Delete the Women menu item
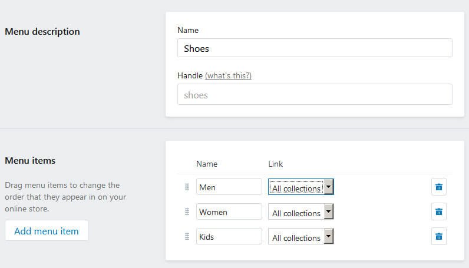Viewport: 469px width, 268px height. coord(438,211)
